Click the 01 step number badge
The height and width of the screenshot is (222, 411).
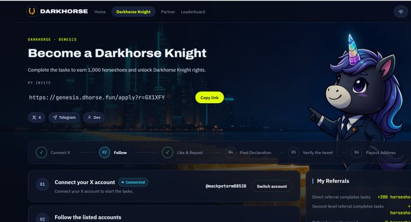42,184
